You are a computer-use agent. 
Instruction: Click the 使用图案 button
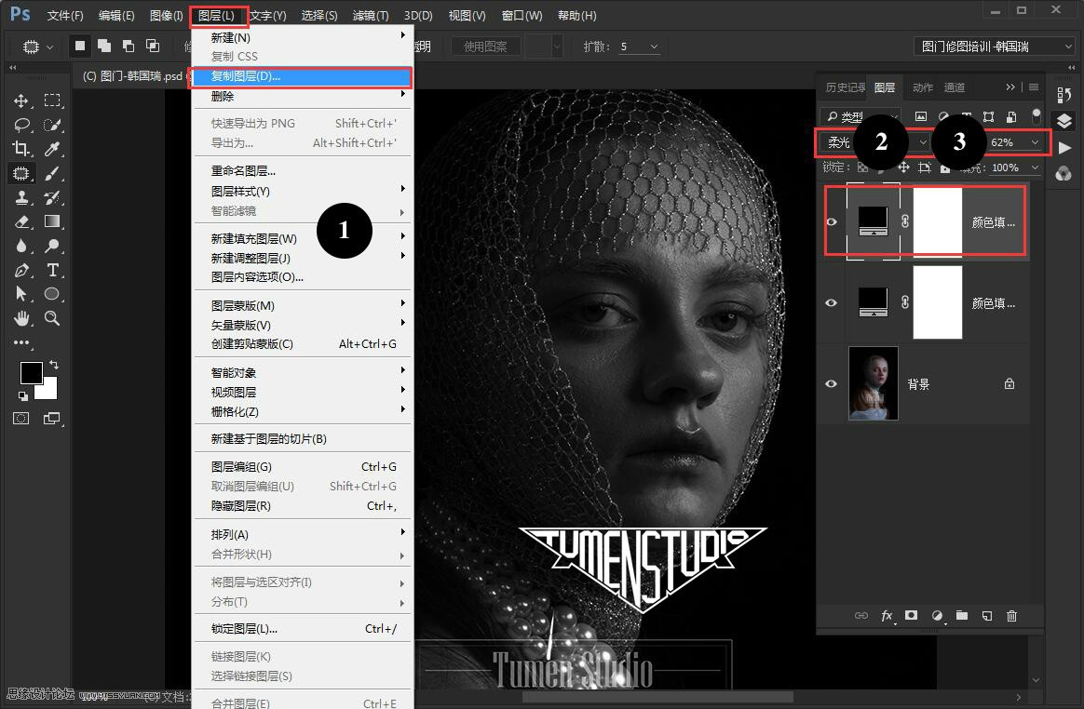tap(485, 47)
